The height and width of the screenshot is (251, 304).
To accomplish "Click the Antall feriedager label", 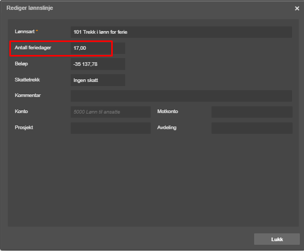I will pyautogui.click(x=33, y=48).
